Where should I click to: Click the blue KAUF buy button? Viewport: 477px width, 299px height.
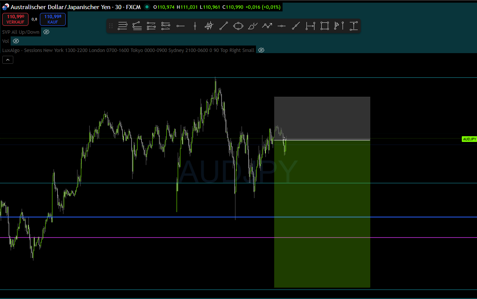[x=52, y=19]
